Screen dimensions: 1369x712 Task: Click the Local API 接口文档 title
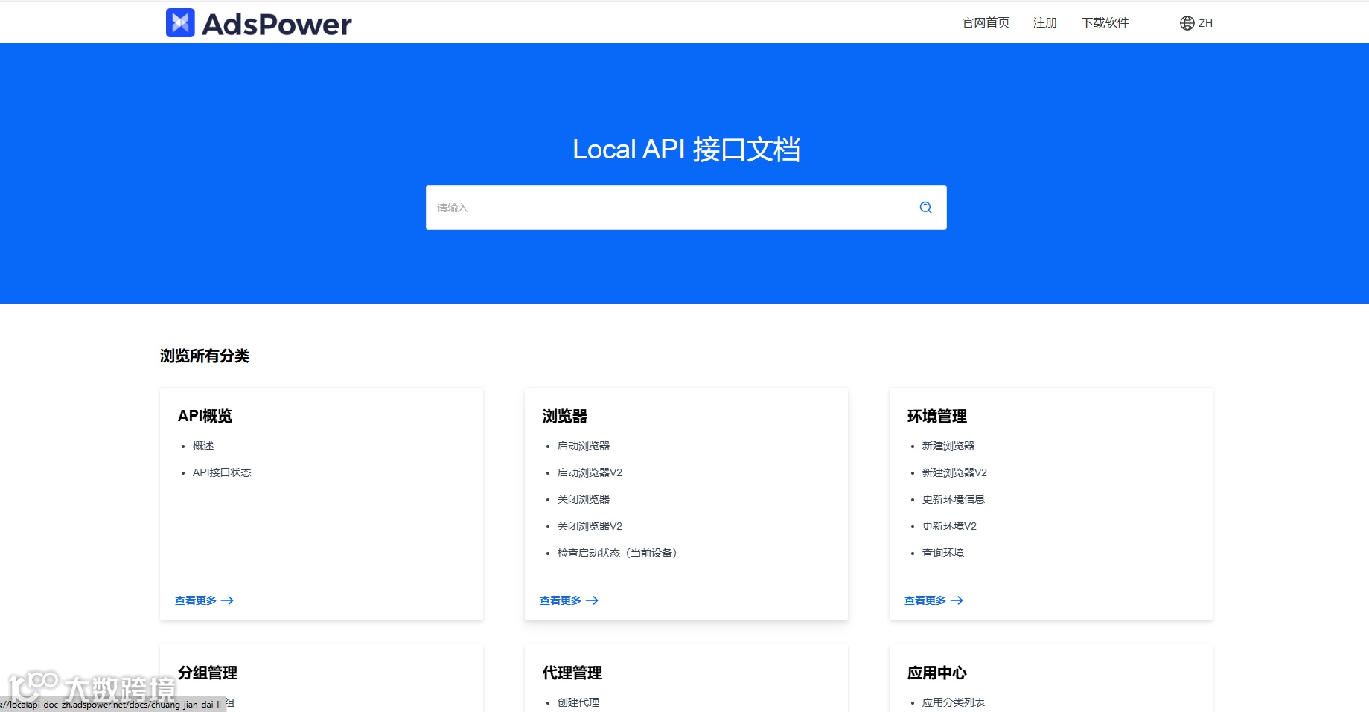pyautogui.click(x=686, y=150)
